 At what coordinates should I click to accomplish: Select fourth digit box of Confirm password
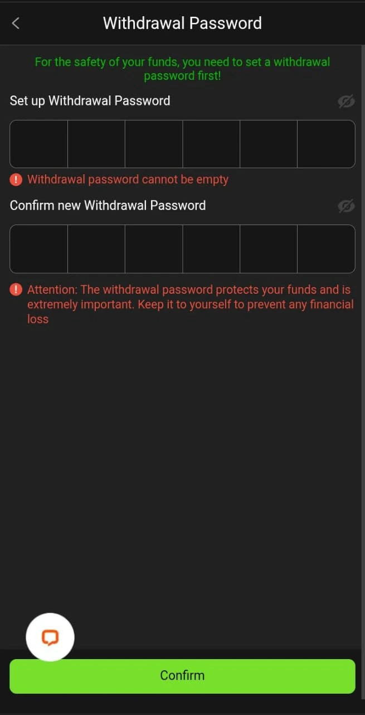pos(211,249)
